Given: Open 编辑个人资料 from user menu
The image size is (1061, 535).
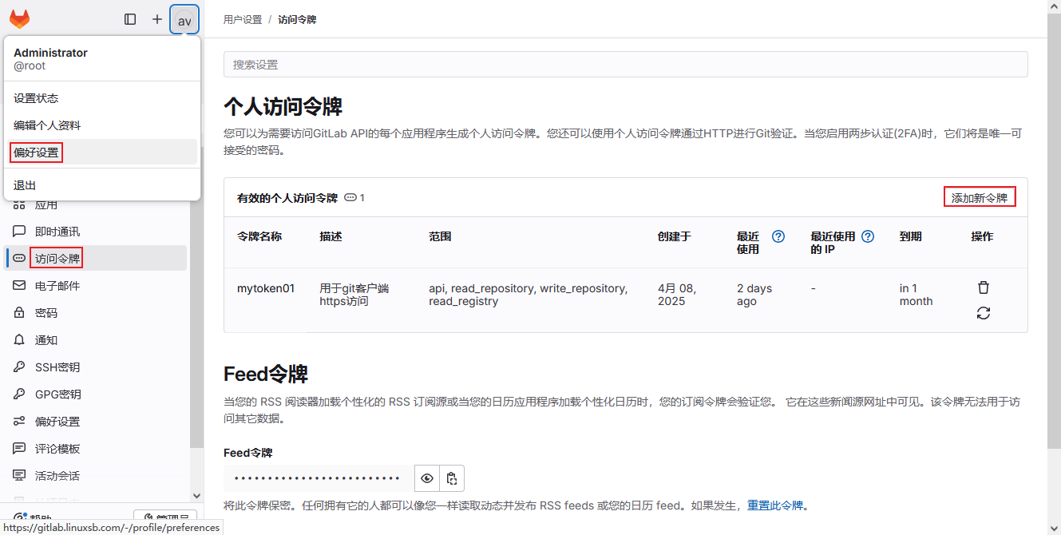Looking at the screenshot, I should pos(47,125).
